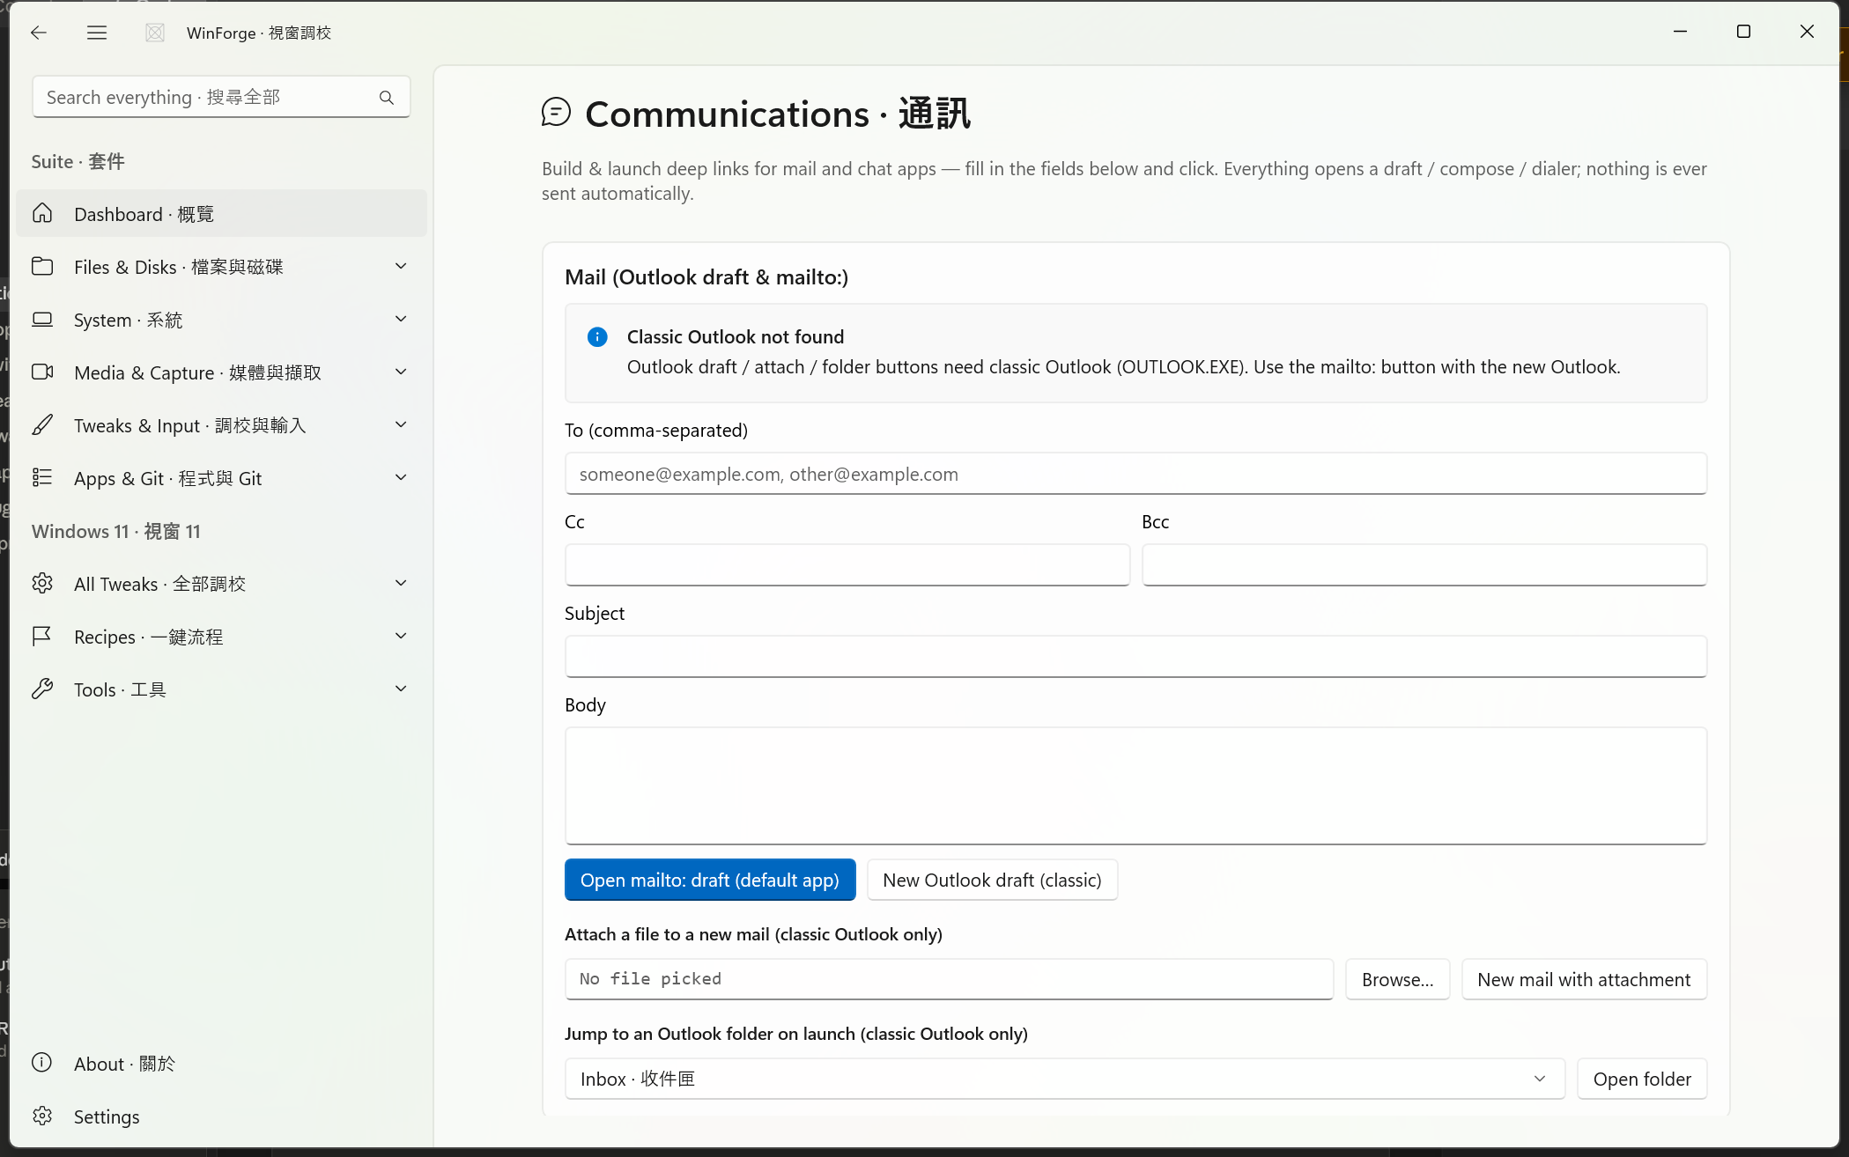
Task: Click the Recipes flag icon
Action: [42, 637]
